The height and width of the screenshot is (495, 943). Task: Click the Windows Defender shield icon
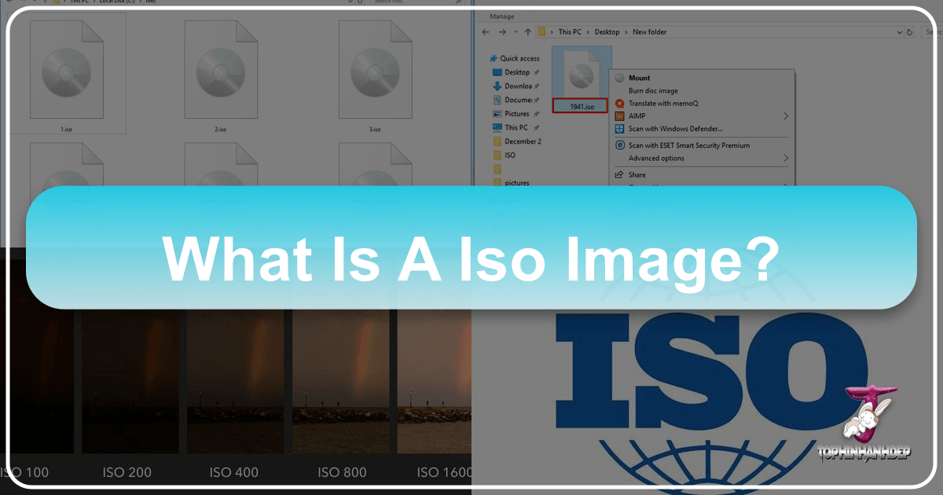[x=619, y=129]
